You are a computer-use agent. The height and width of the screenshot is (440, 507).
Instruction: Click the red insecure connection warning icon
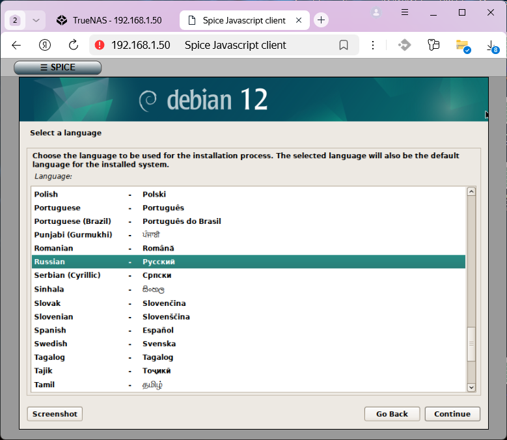pyautogui.click(x=100, y=45)
